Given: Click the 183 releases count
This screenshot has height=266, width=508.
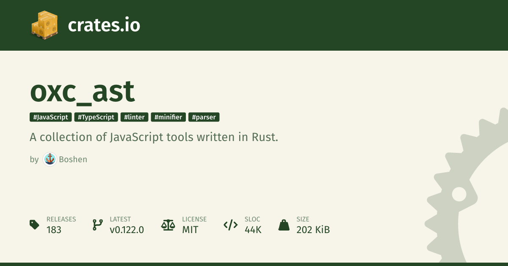Looking at the screenshot, I should point(54,230).
